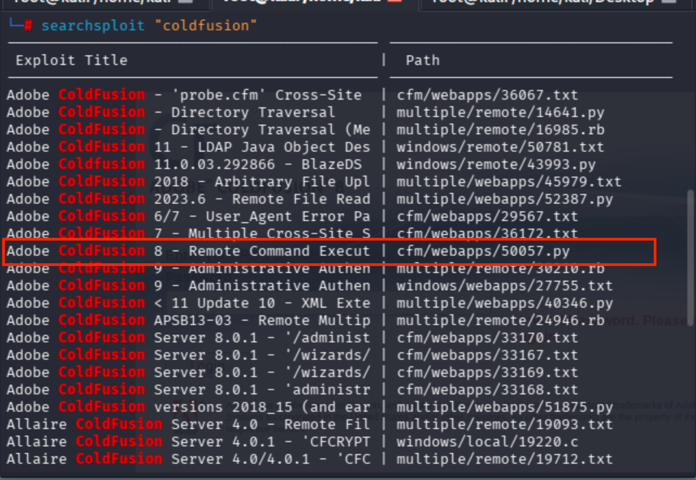
Task: Click path multiple/remote/19712.txt
Action: tap(505, 459)
